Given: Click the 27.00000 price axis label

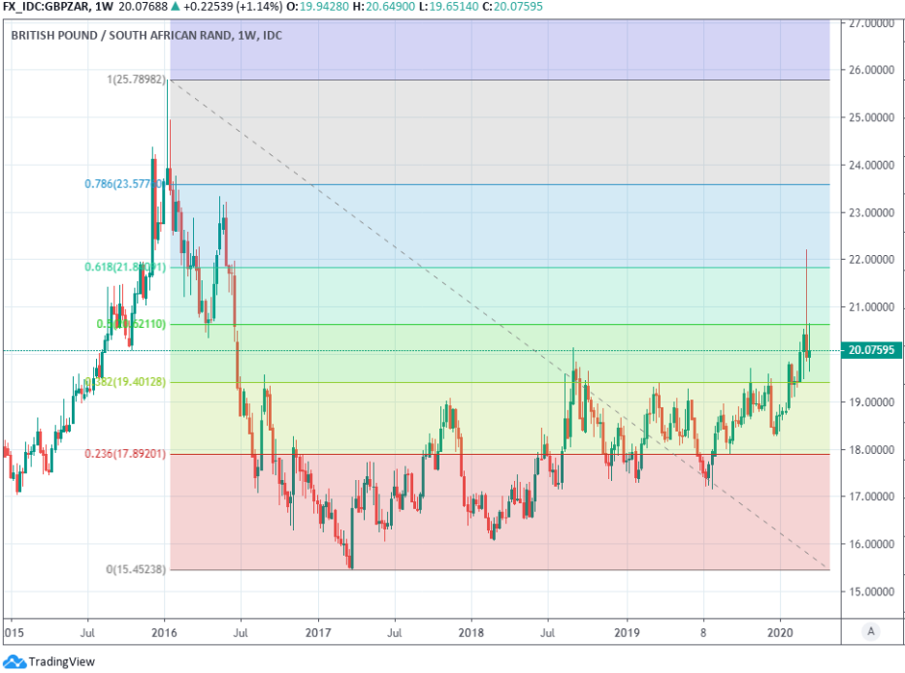Looking at the screenshot, I should (x=867, y=23).
